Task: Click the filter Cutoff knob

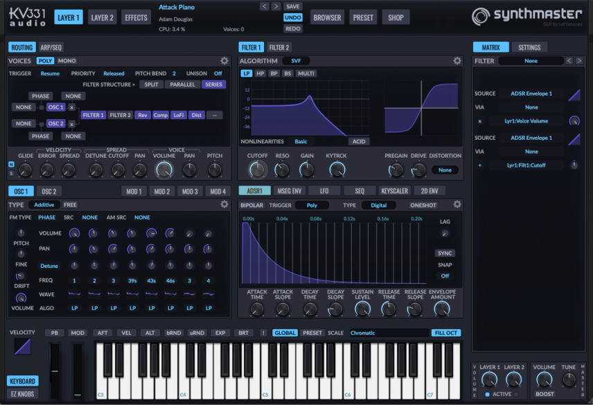Action: click(257, 170)
